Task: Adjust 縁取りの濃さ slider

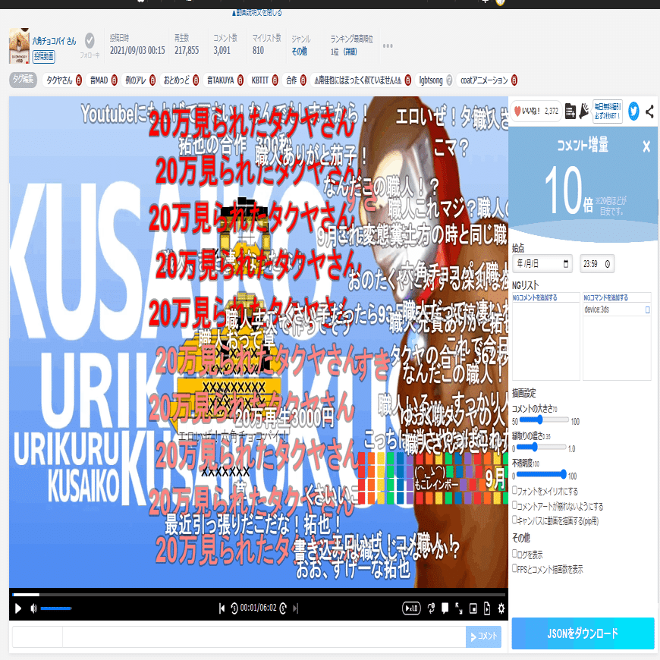Action: (x=542, y=447)
